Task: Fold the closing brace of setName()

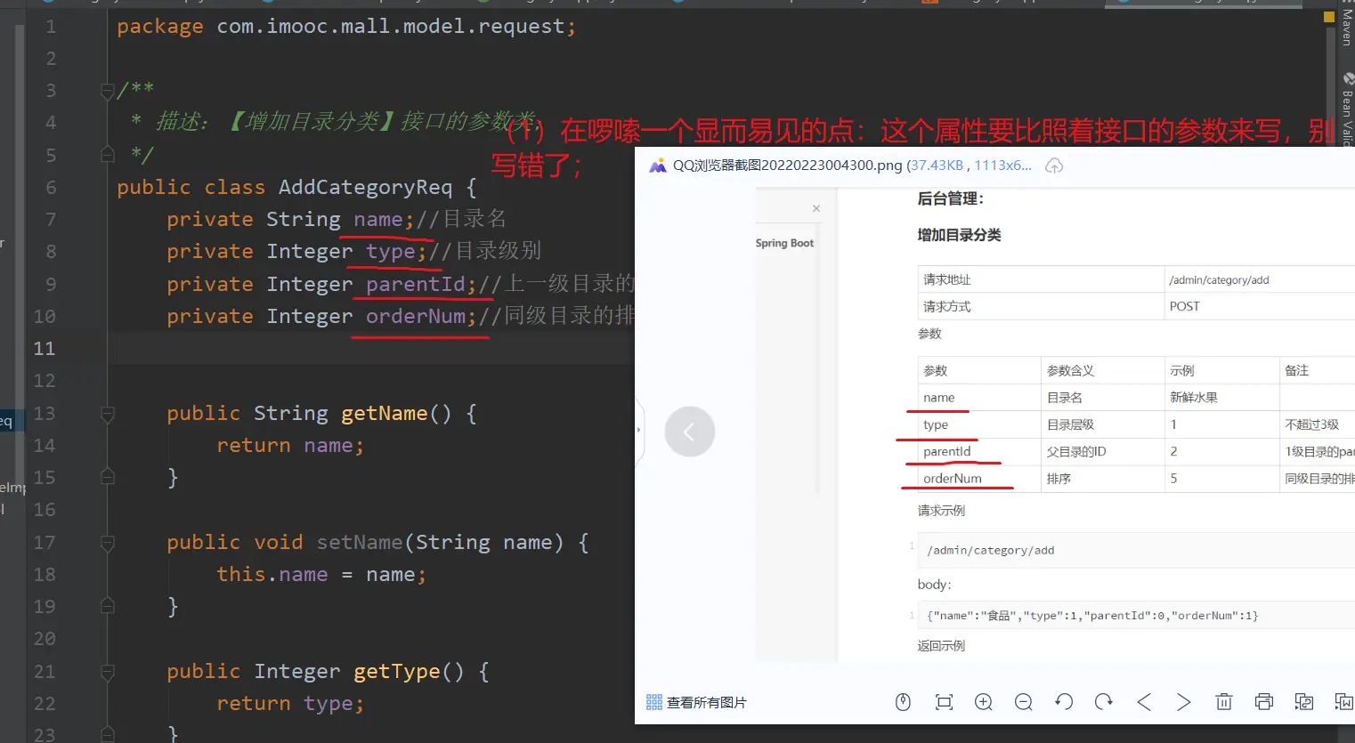Action: click(x=108, y=607)
